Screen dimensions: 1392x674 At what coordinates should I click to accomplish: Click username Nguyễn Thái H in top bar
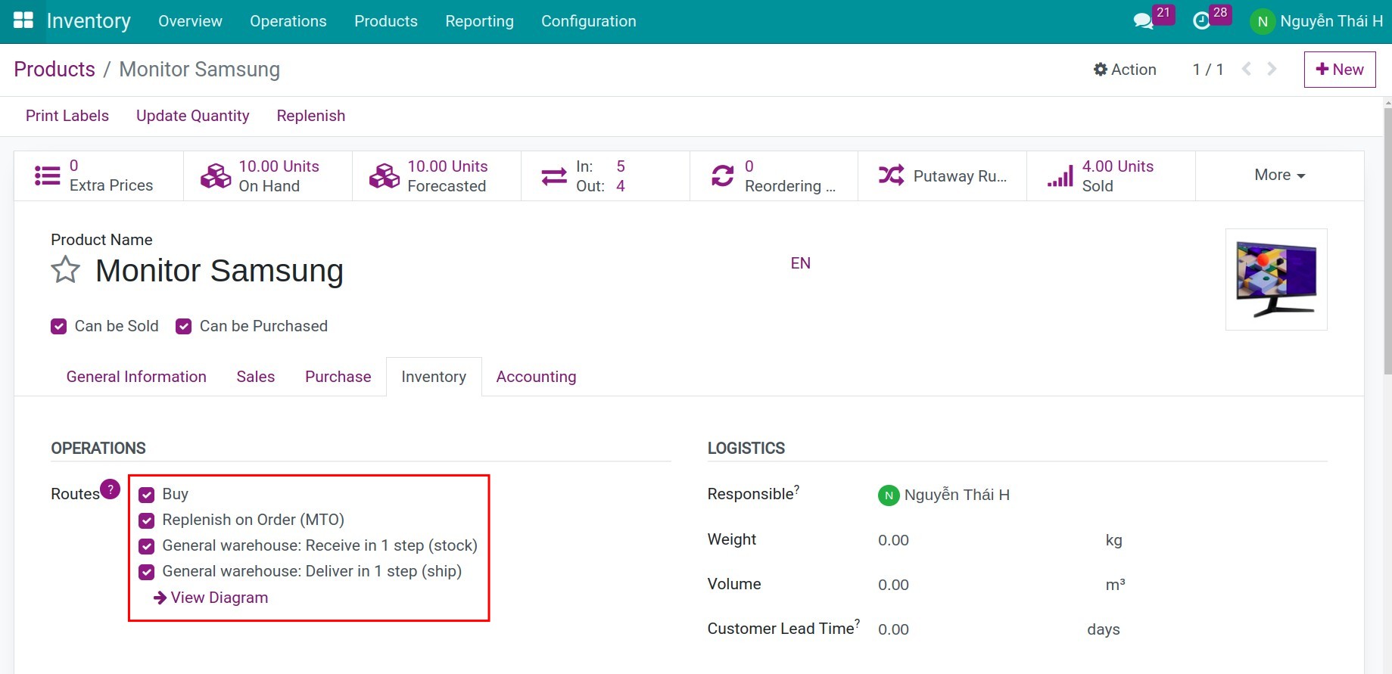coord(1331,21)
